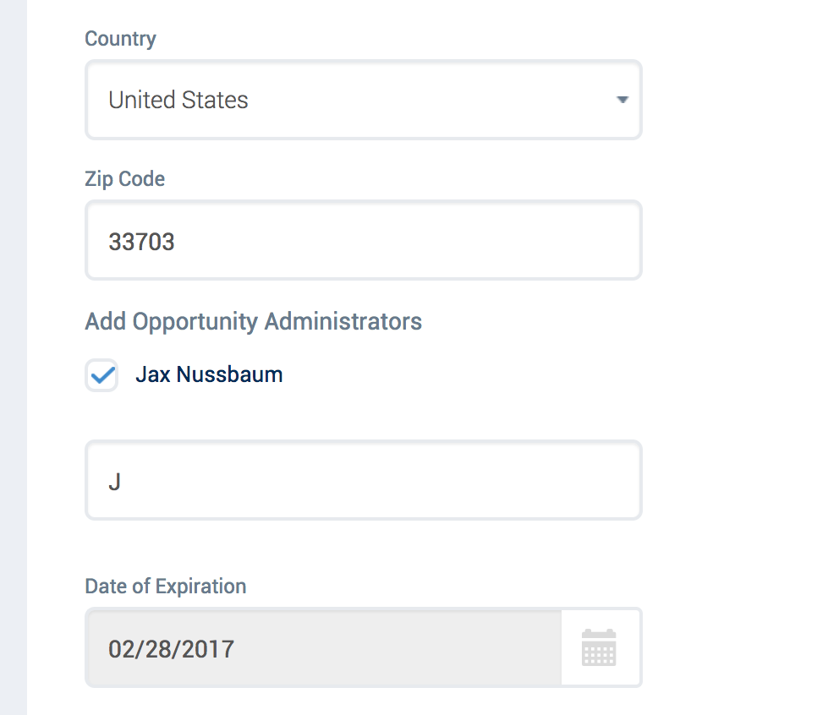This screenshot has height=715, width=839.
Task: Select the 02/28/2017 date text
Action: click(x=171, y=649)
